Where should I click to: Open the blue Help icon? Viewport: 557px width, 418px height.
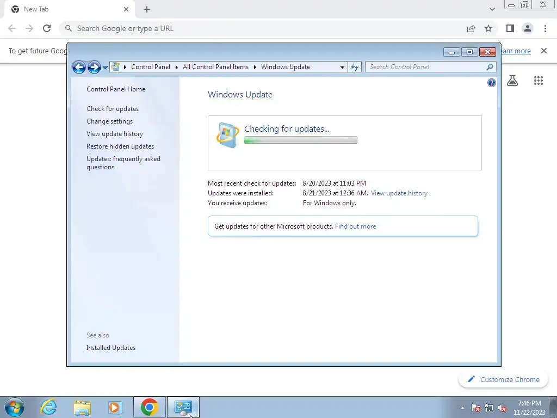click(x=491, y=83)
